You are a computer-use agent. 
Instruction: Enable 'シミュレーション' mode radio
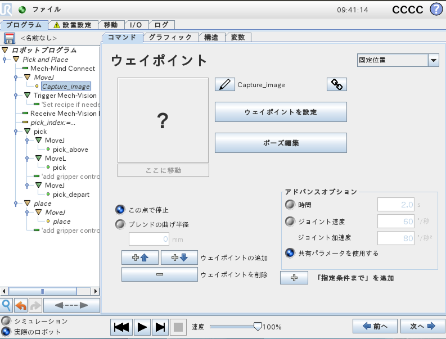(6, 321)
